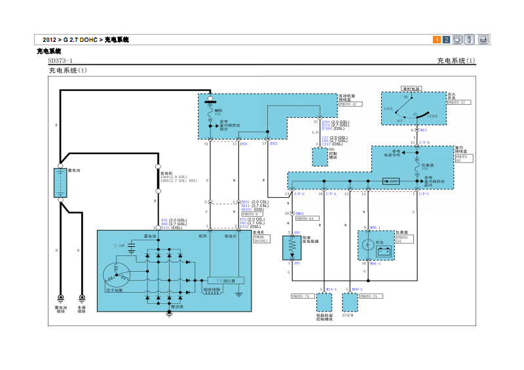Open PHOTO 74 link near M14-1
Viewport: 524px width, 370px height.
coord(300,296)
